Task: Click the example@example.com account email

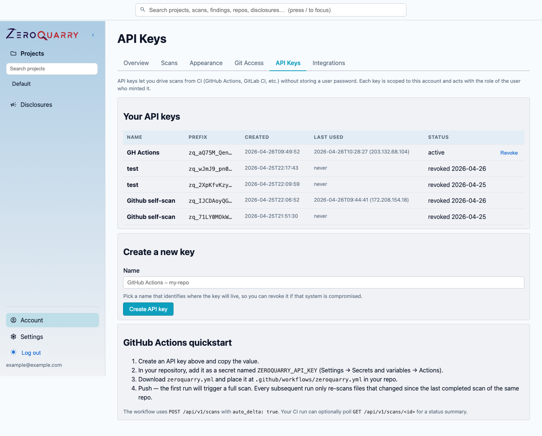Action: coord(34,365)
